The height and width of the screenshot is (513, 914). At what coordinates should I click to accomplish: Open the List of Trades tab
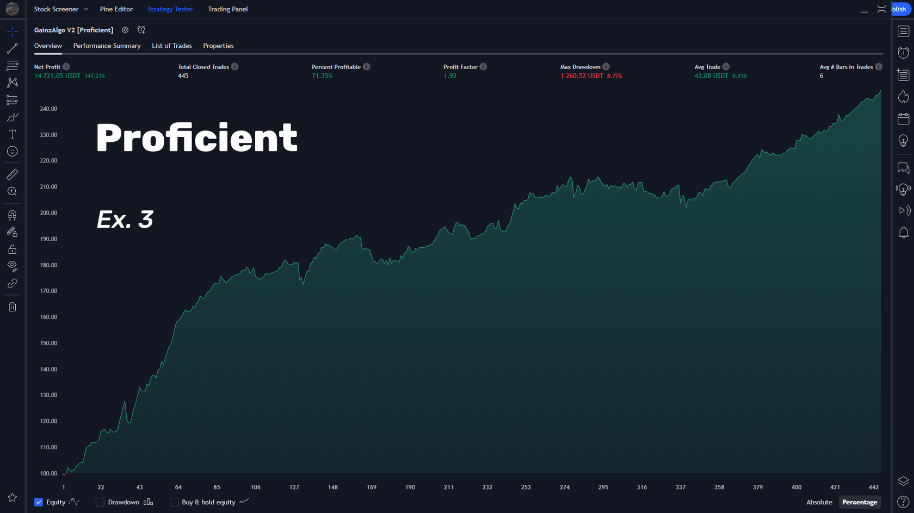point(171,46)
